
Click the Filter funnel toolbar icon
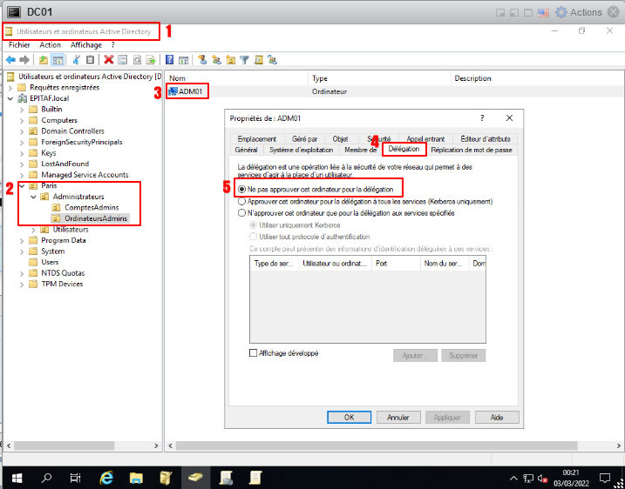(245, 60)
